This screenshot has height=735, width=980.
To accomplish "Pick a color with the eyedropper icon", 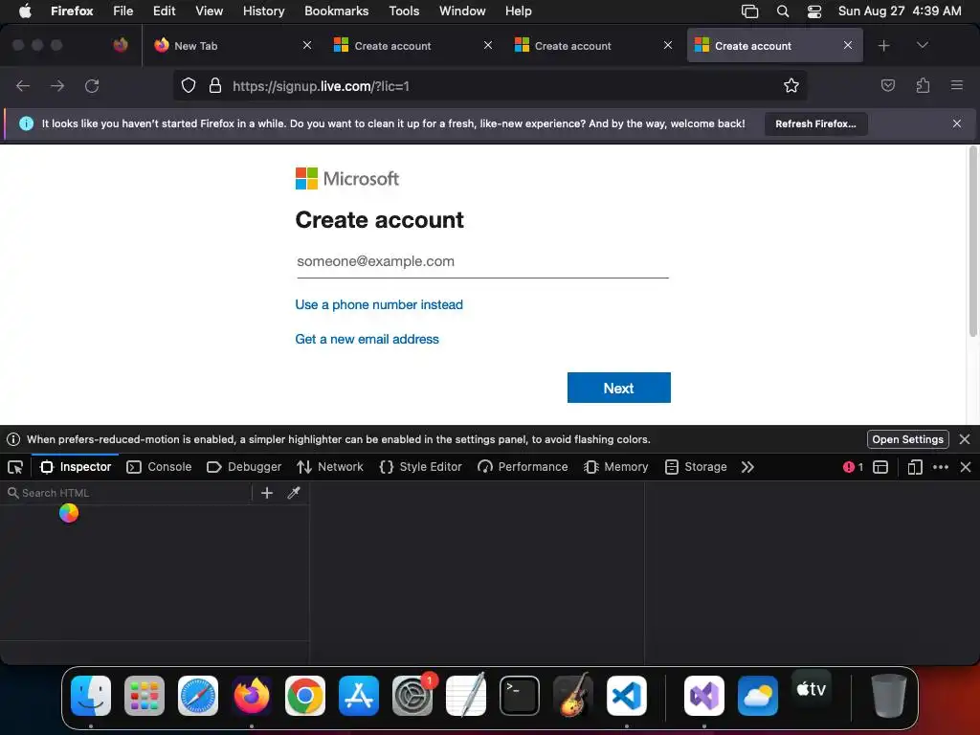I will (294, 493).
